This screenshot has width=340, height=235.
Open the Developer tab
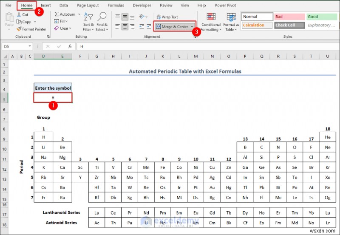click(x=142, y=6)
